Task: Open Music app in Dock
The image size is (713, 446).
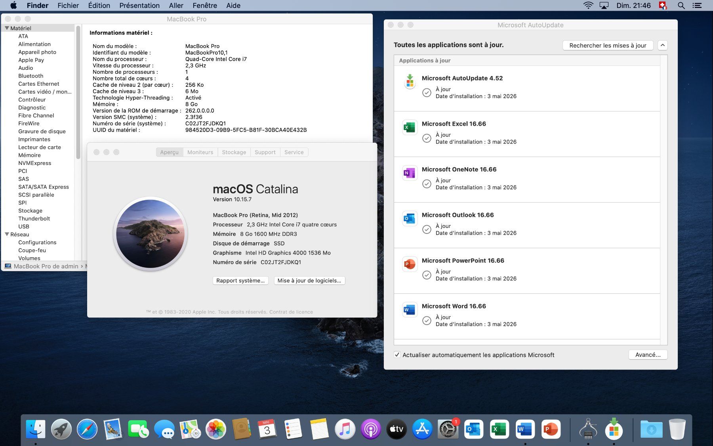Action: click(345, 429)
